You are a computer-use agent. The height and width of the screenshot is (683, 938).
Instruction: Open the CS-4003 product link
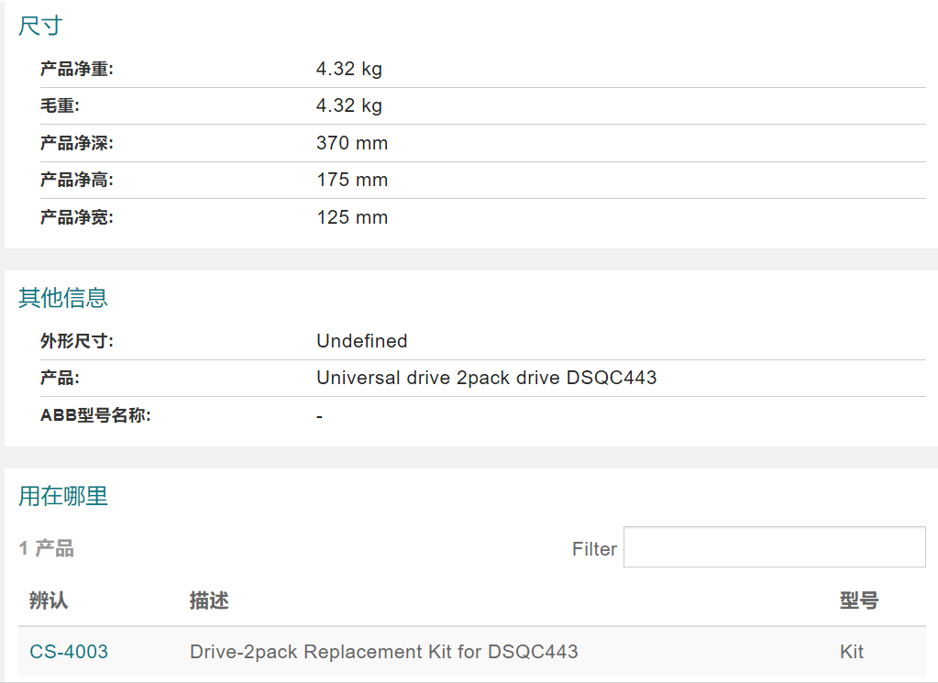(69, 651)
